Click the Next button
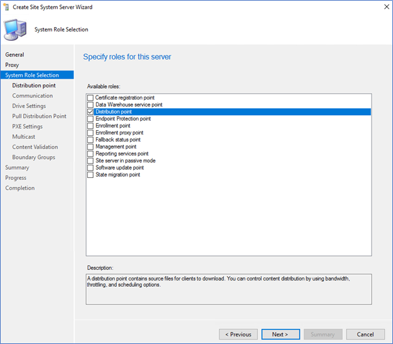The width and height of the screenshot is (393, 344). point(281,334)
